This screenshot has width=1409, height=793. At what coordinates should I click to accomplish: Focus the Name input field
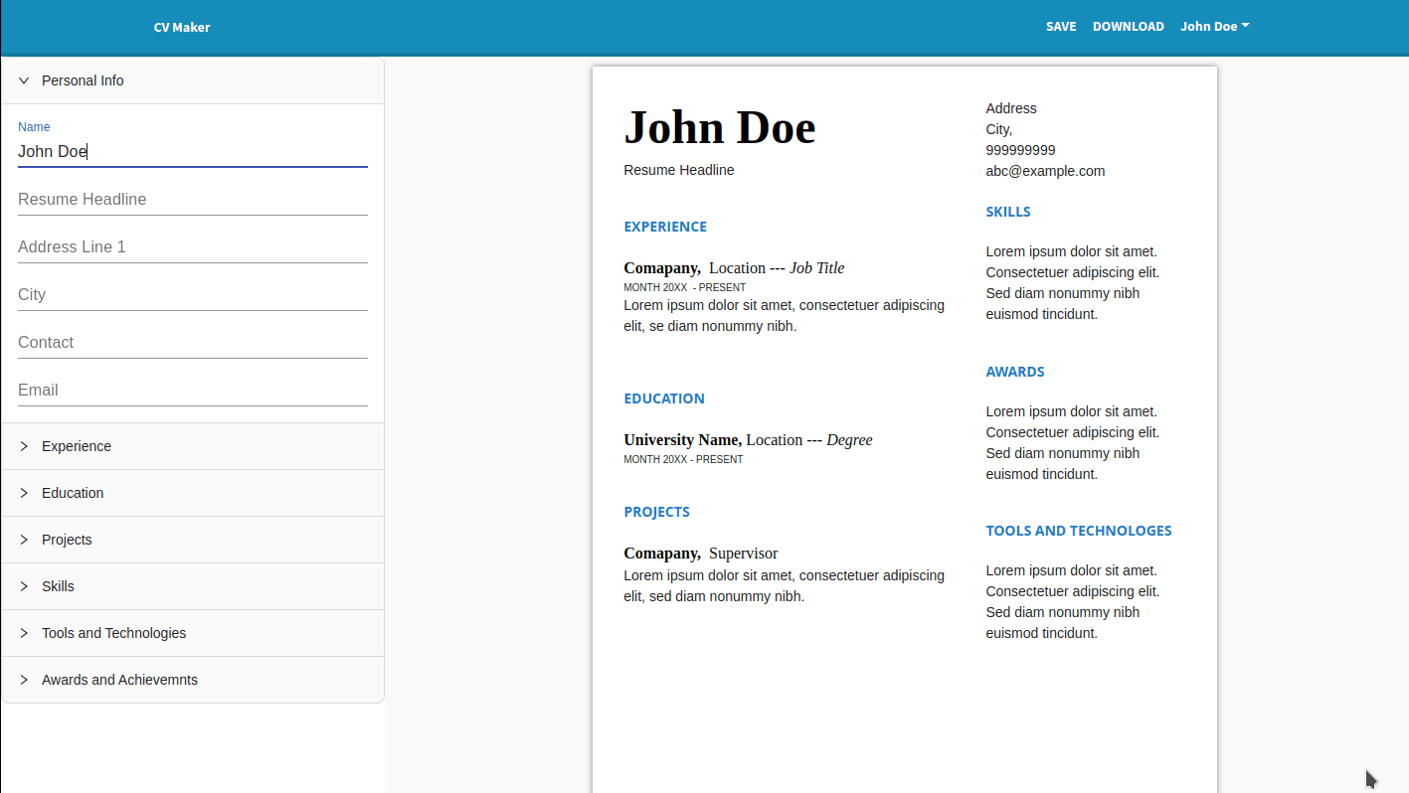coord(192,152)
